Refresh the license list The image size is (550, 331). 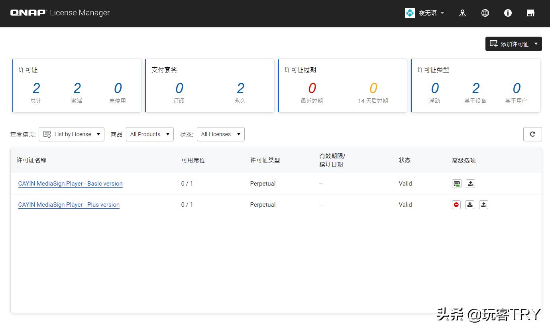tap(532, 134)
